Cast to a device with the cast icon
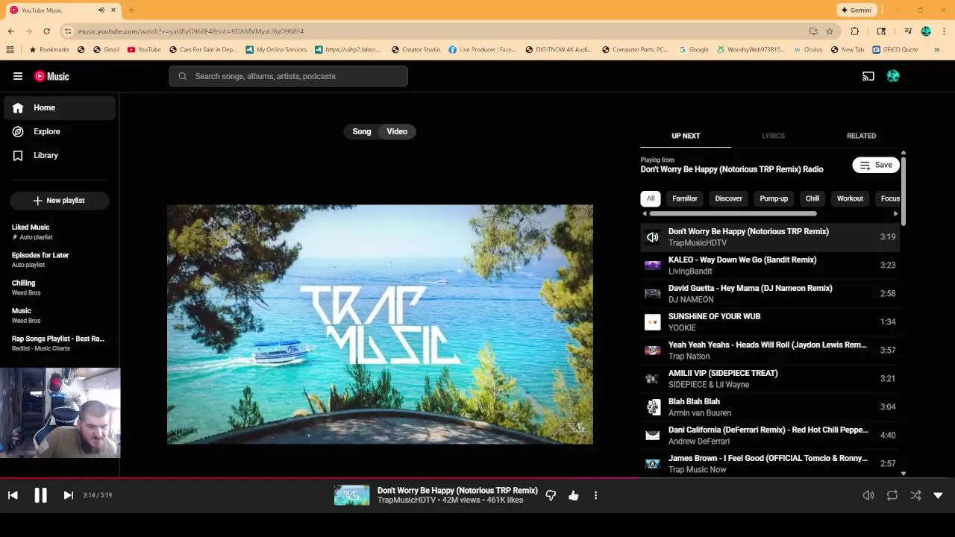Screen dimensions: 955x537 click(x=868, y=76)
